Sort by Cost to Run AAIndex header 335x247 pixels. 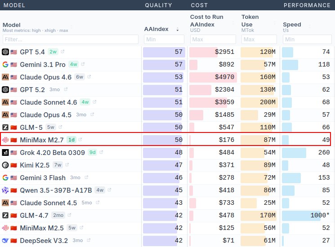coord(206,21)
